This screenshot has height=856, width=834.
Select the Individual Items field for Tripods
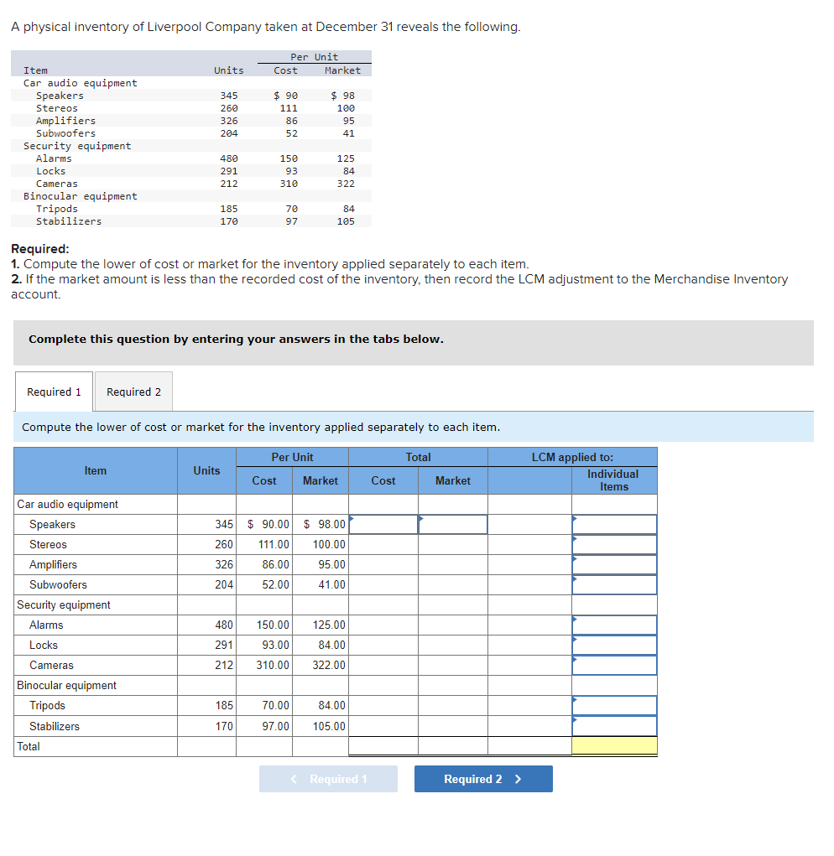tap(614, 705)
